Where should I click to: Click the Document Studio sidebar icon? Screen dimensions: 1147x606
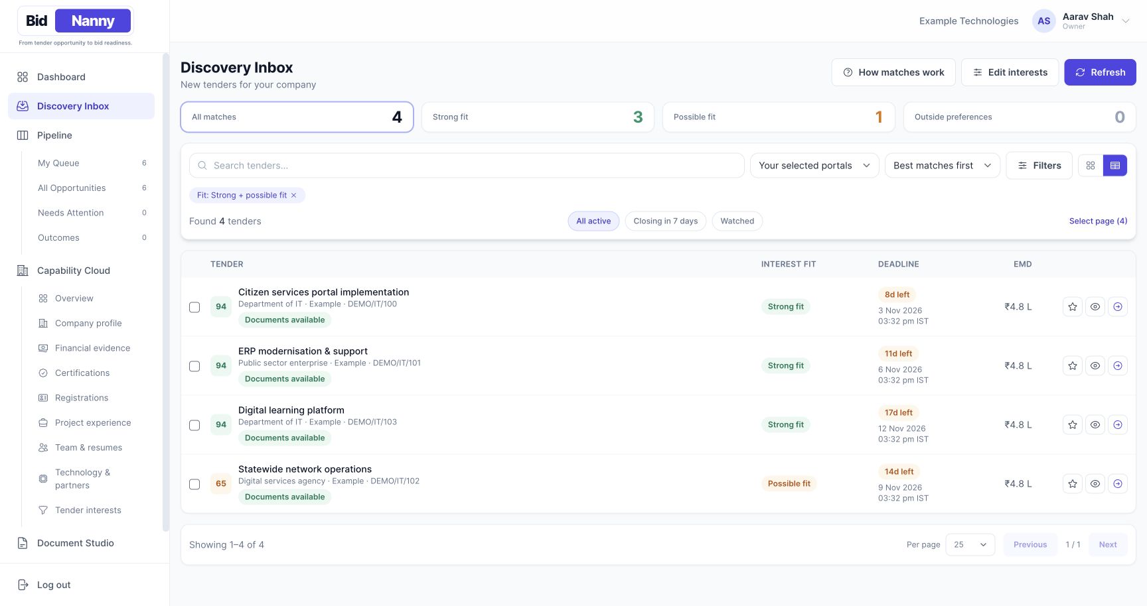[x=23, y=543]
